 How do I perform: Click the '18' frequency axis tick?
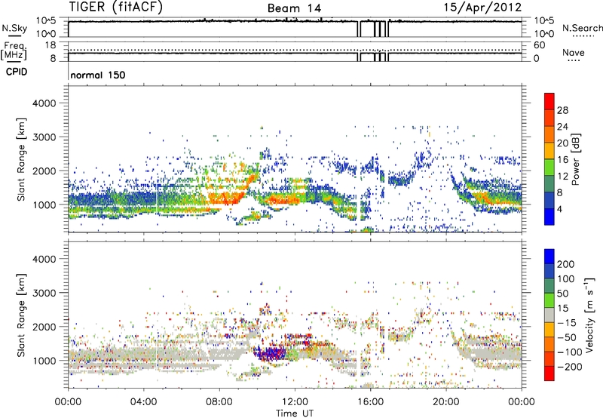[x=51, y=45]
